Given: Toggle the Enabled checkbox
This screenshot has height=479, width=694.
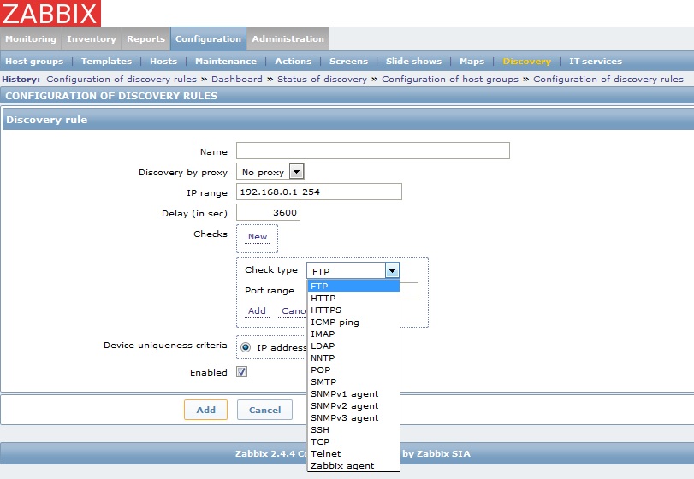Looking at the screenshot, I should (x=242, y=372).
